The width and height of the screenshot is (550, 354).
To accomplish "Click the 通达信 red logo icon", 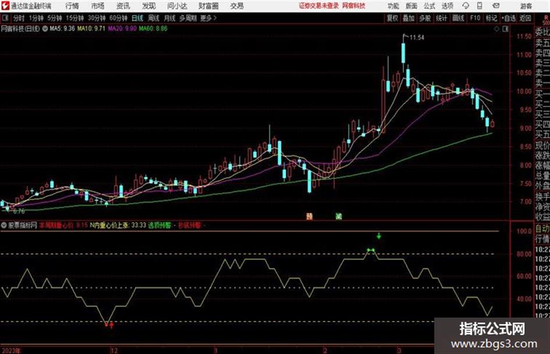I will tap(5, 6).
